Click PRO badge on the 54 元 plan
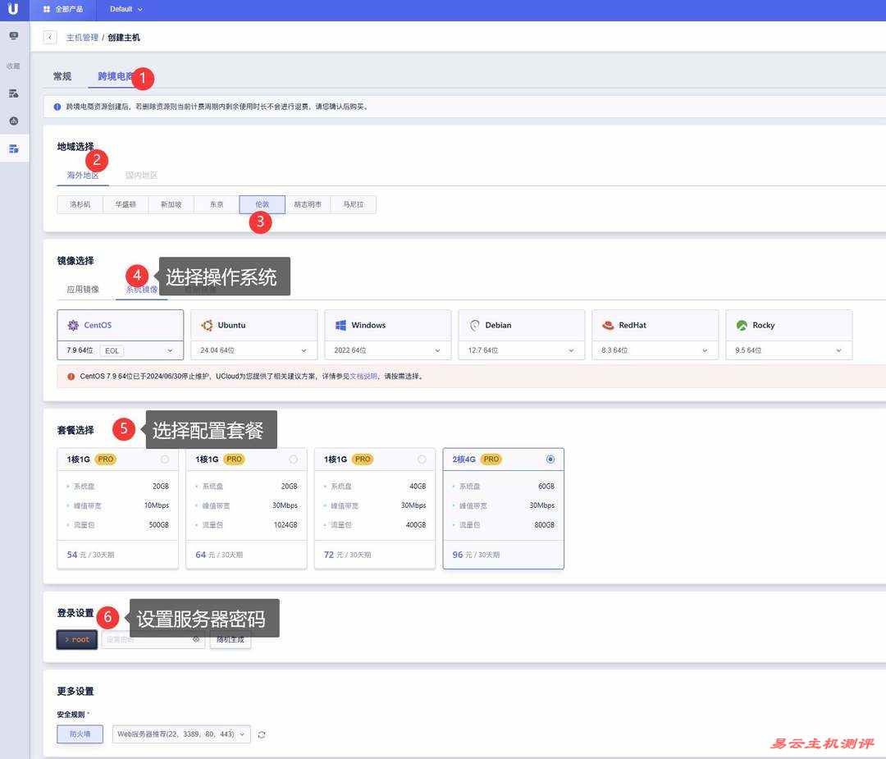Screen dimensions: 886x759 pyautogui.click(x=106, y=459)
